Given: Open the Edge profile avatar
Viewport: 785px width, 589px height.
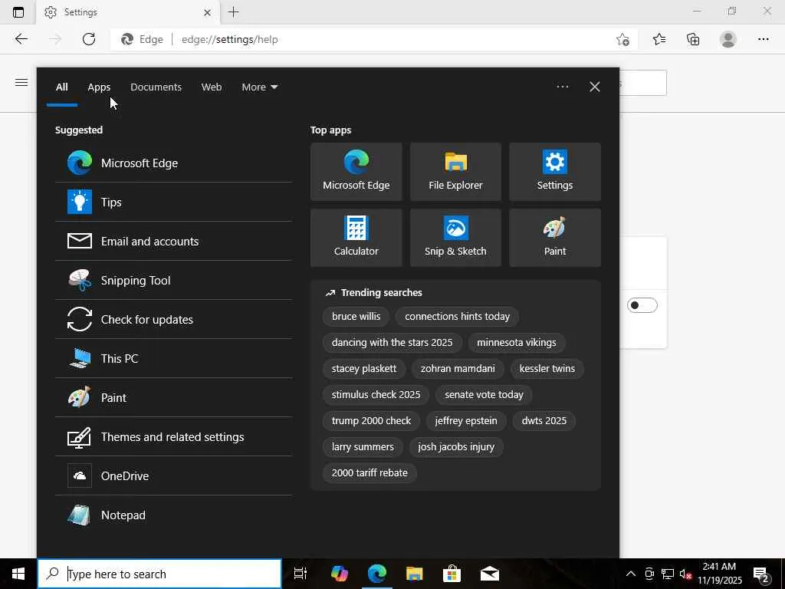Looking at the screenshot, I should pos(728,39).
